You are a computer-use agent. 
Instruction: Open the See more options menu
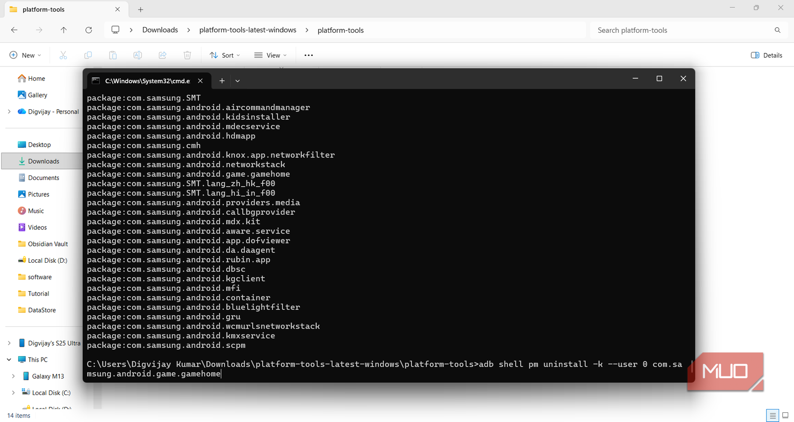[308, 55]
